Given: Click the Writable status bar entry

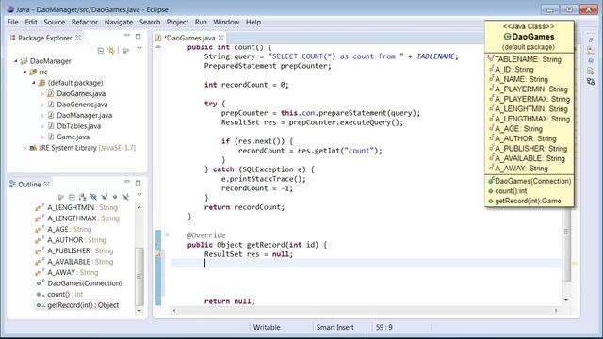Looking at the screenshot, I should pos(267,327).
